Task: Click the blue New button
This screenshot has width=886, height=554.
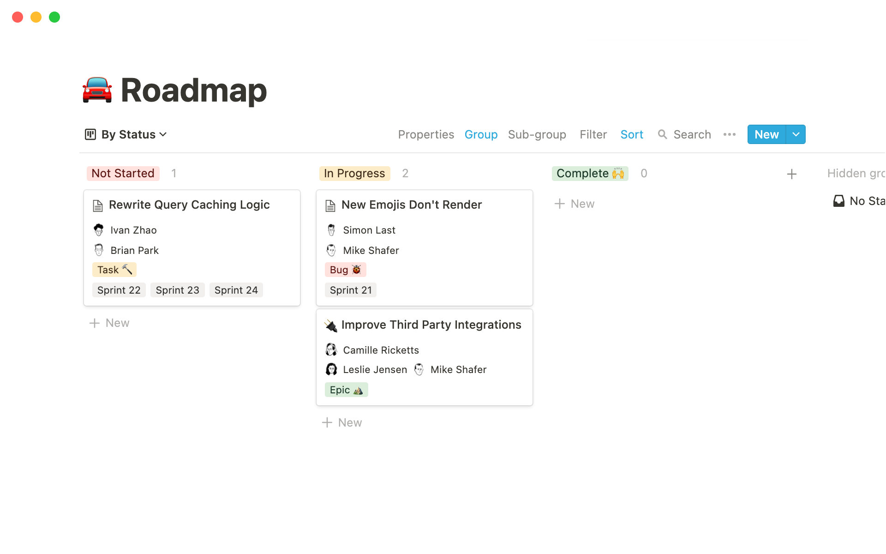Action: (766, 134)
